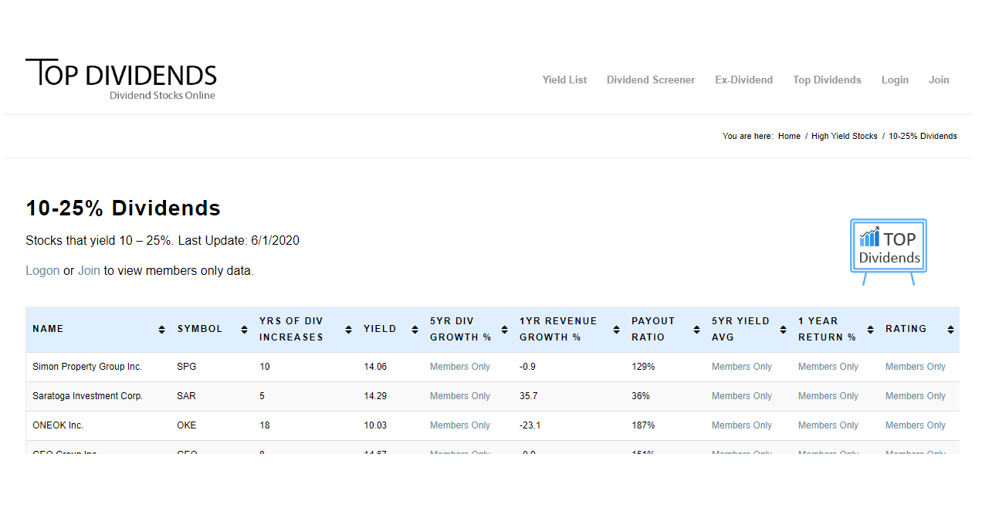This screenshot has height=508, width=982.
Task: Open the Yield List menu
Action: (564, 80)
